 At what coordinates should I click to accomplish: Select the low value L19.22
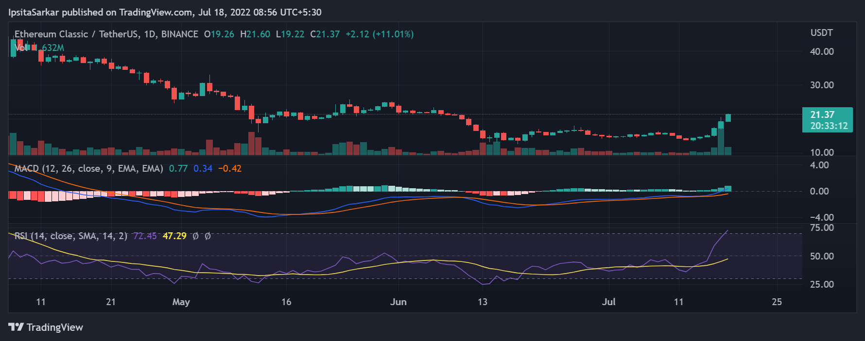(290, 34)
